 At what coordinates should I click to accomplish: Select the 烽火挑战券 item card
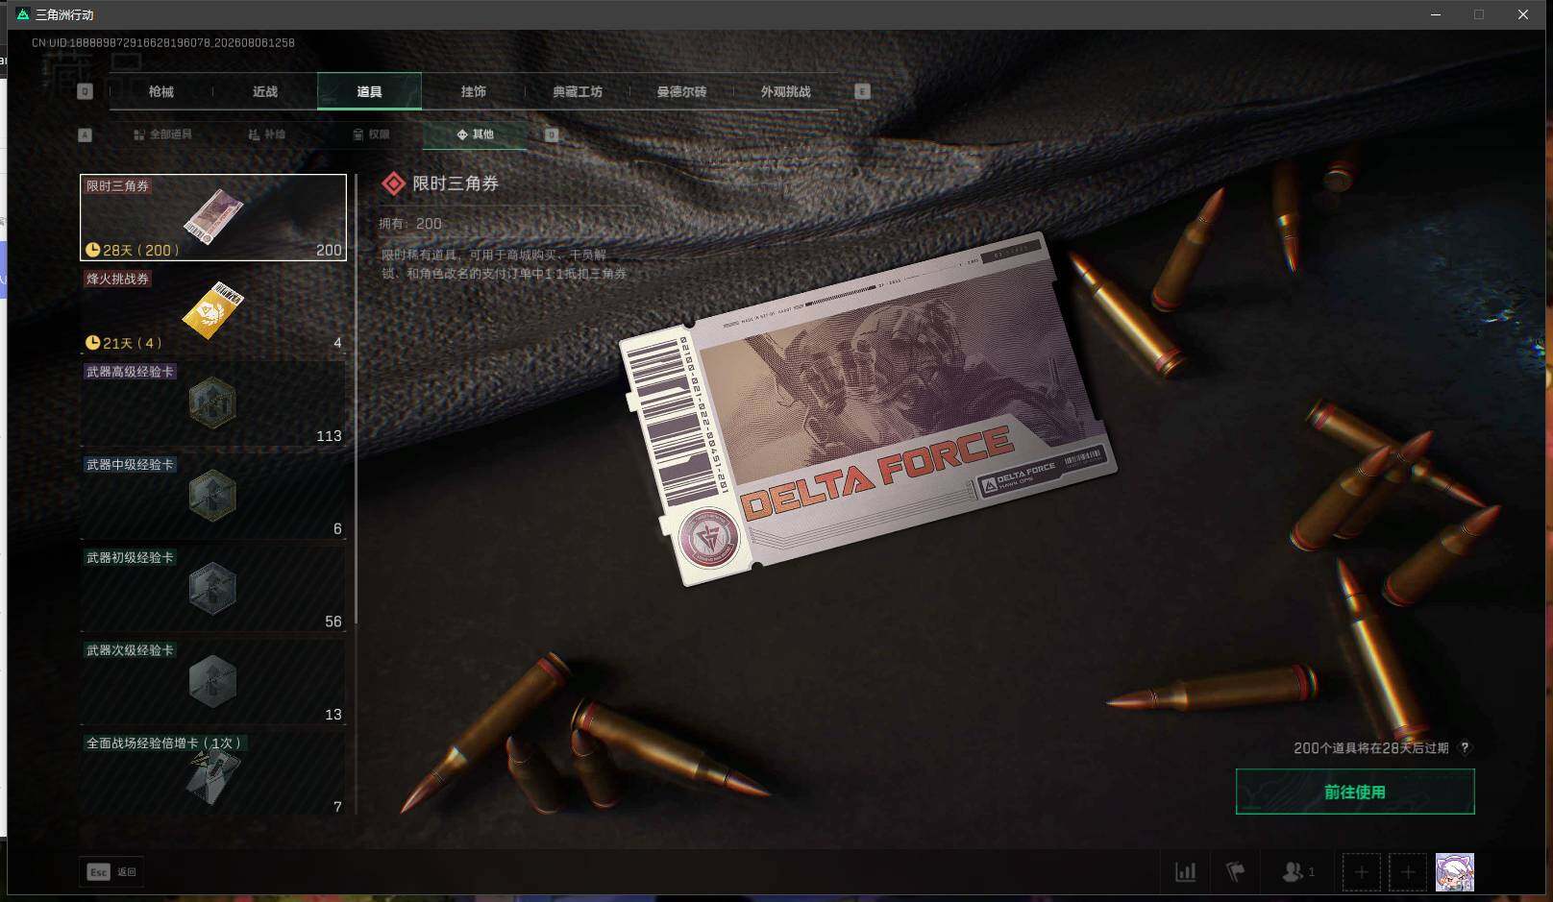[x=213, y=310]
